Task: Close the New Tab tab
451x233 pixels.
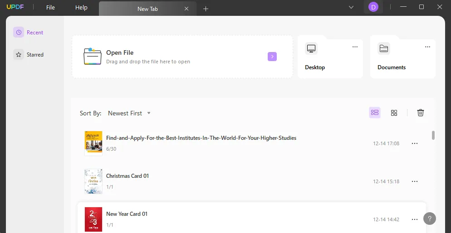Action: 186,9
